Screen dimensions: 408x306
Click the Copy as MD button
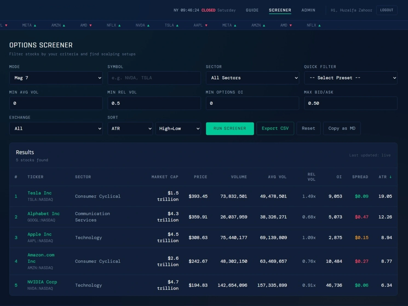click(x=342, y=128)
